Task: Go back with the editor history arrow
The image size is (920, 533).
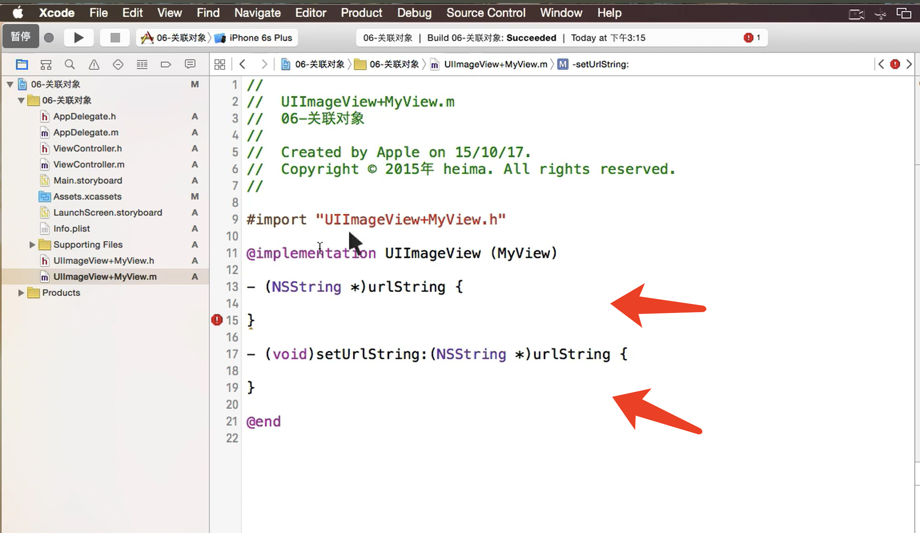Action: pos(242,64)
